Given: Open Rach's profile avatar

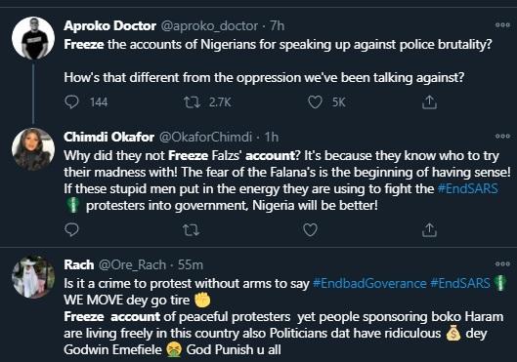Looking at the screenshot, I should (33, 277).
